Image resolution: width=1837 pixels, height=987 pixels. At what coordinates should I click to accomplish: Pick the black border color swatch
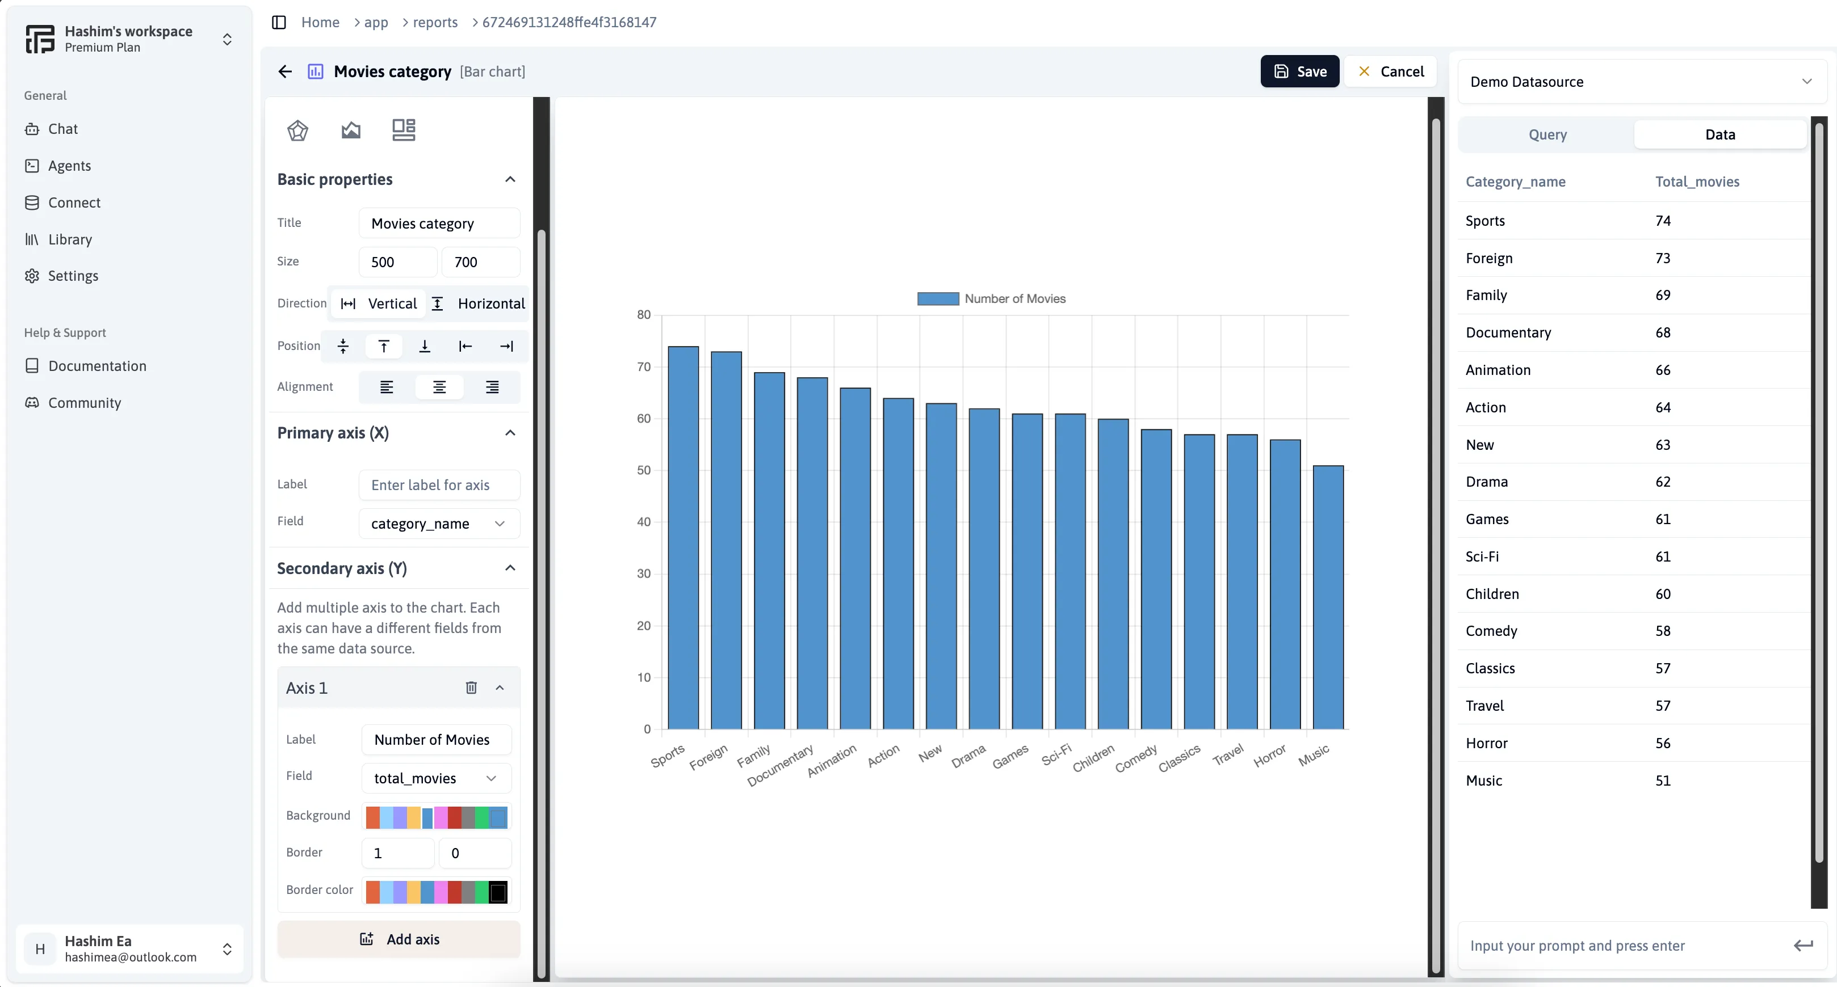498,892
